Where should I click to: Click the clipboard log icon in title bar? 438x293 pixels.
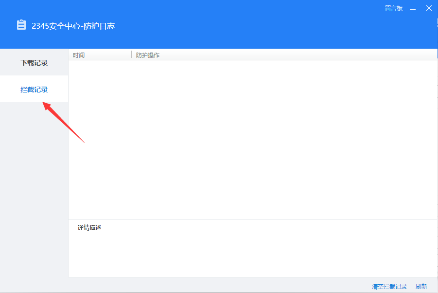20,24
